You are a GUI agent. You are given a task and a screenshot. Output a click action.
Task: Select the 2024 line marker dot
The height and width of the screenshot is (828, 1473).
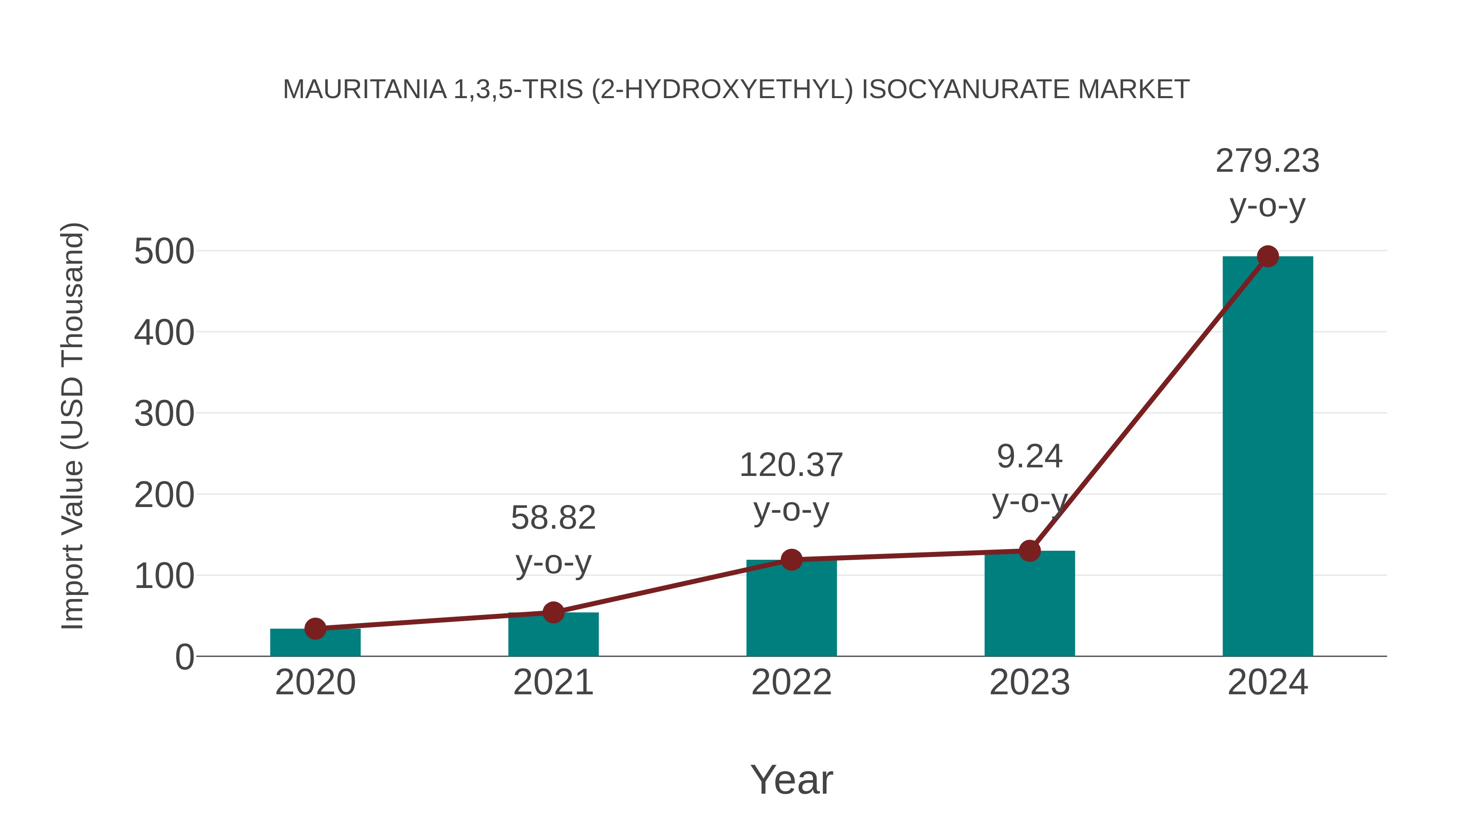(1268, 256)
